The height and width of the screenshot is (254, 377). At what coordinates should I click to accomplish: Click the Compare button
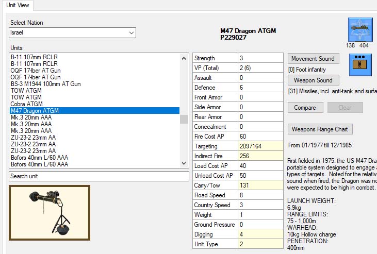pyautogui.click(x=305, y=108)
